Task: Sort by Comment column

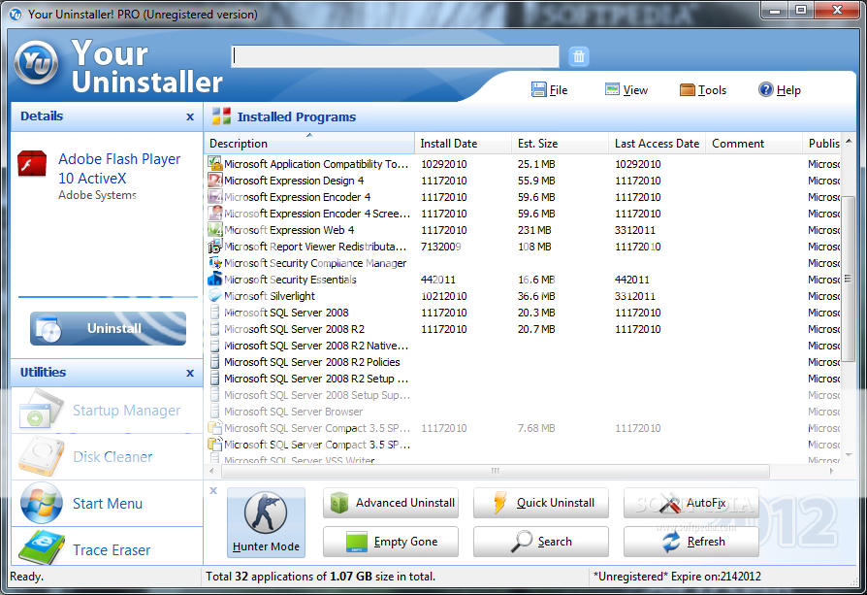Action: 754,144
